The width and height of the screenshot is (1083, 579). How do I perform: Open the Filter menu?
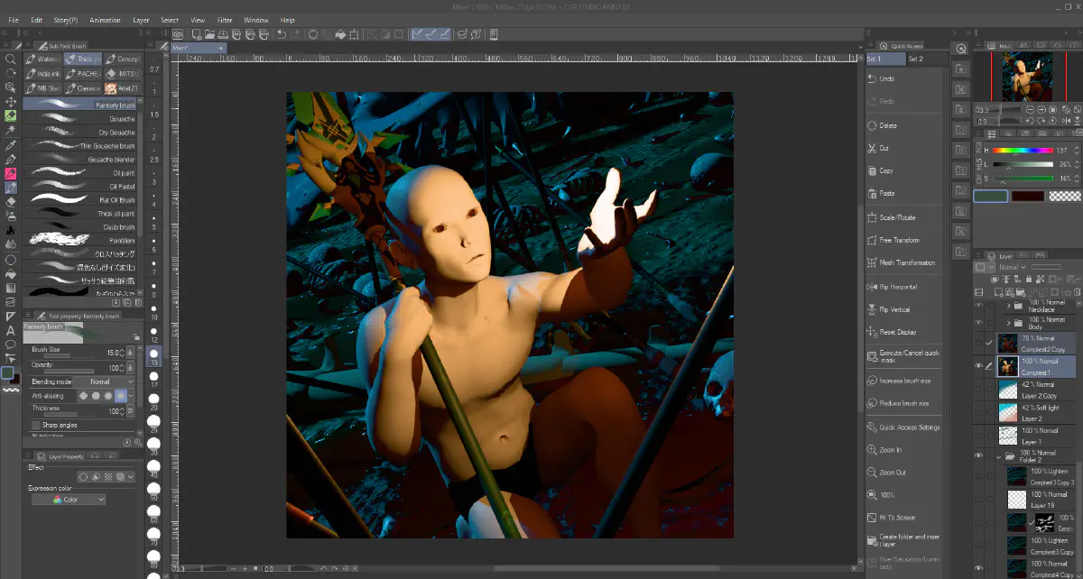pyautogui.click(x=225, y=20)
